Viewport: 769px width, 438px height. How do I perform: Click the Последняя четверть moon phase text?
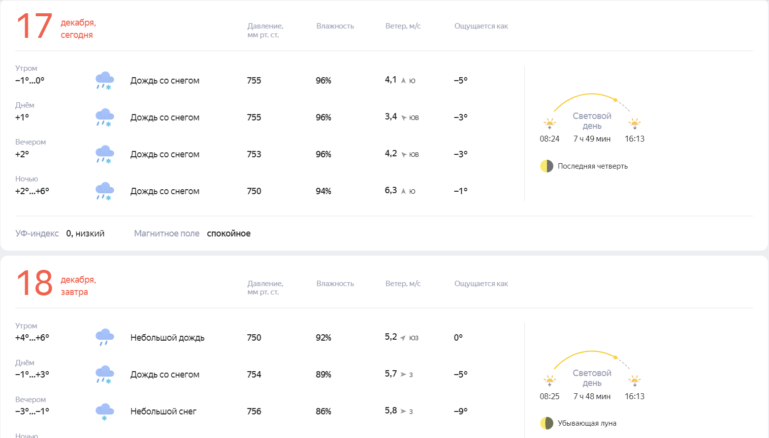(x=592, y=166)
